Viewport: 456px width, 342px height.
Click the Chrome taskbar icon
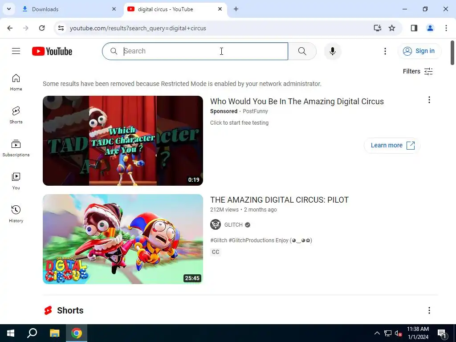pos(77,333)
